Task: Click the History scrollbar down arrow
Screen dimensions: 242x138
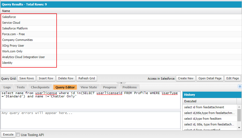Action: pyautogui.click(x=239, y=127)
